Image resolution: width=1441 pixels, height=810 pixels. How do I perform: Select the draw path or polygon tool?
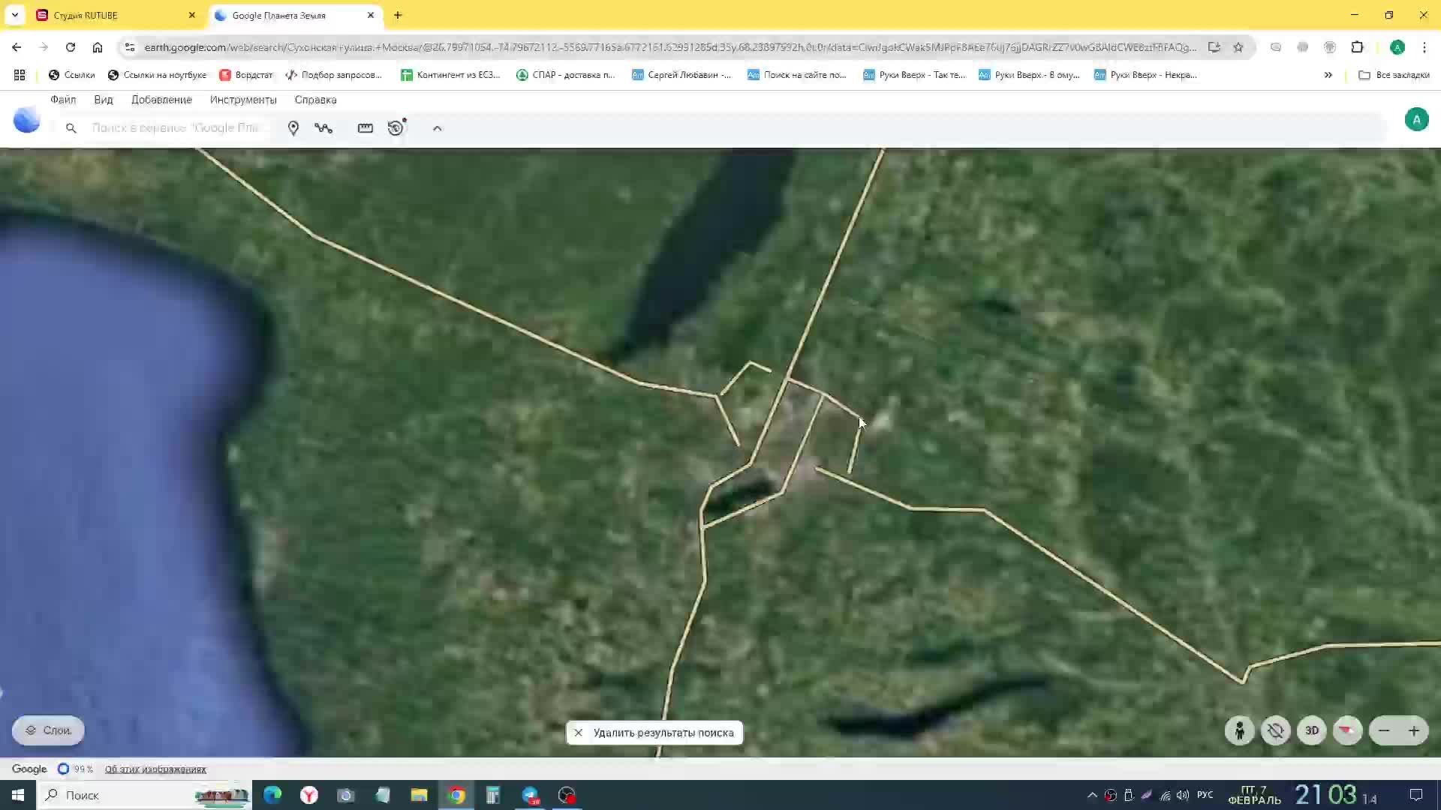pyautogui.click(x=323, y=128)
